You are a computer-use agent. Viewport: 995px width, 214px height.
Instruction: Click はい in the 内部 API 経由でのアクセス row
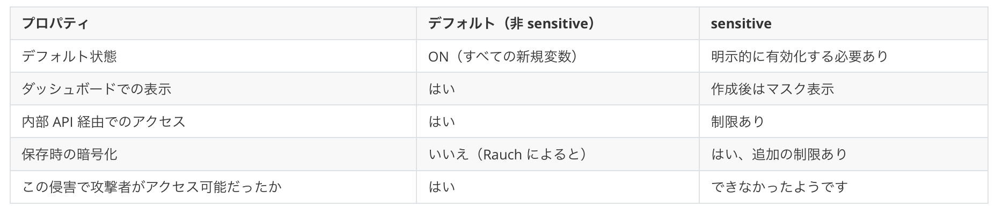point(442,121)
